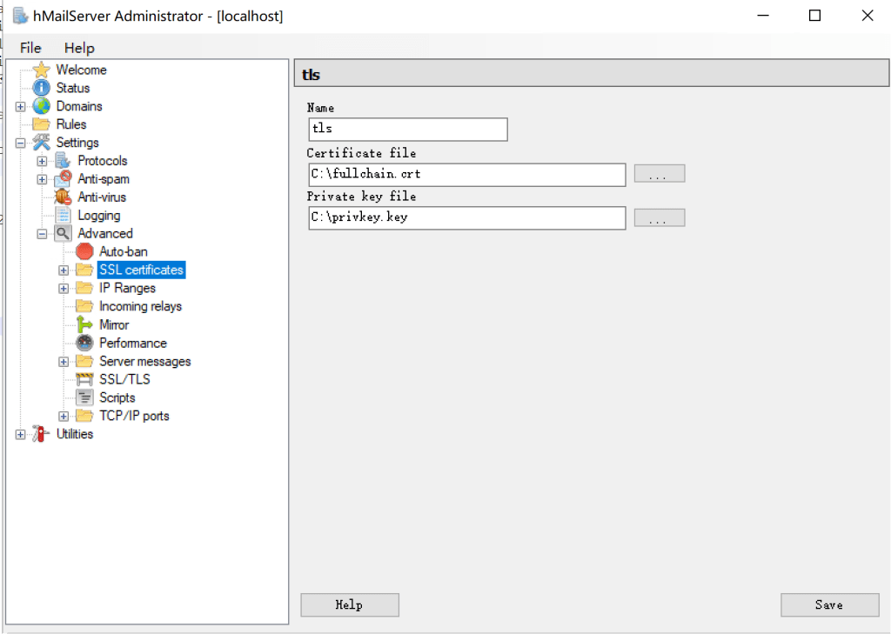Image resolution: width=891 pixels, height=634 pixels.
Task: Select the Logging page icon
Action: coord(63,216)
